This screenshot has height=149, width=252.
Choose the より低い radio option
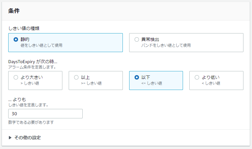pyautogui.click(x=197, y=77)
